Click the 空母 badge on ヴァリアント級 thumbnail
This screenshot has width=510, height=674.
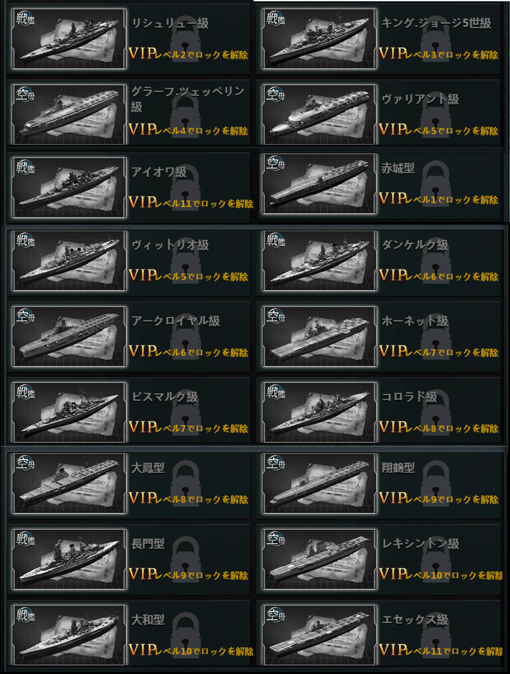[276, 93]
